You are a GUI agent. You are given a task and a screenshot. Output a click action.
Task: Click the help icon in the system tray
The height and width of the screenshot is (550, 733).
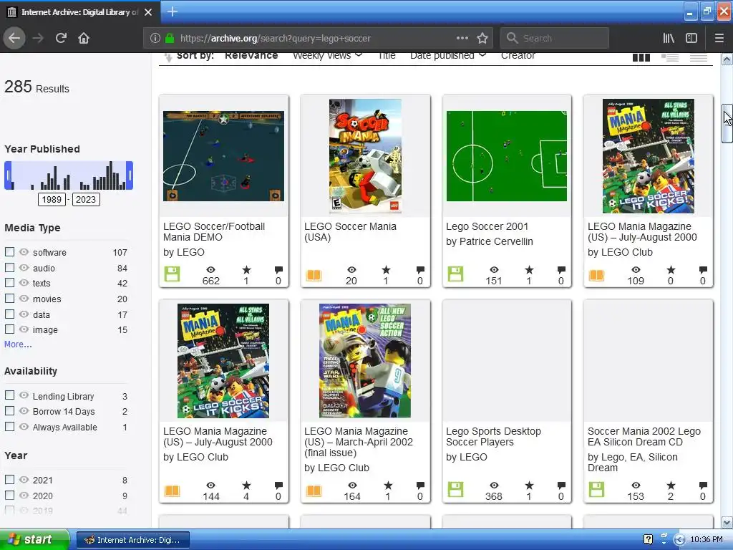(648, 539)
